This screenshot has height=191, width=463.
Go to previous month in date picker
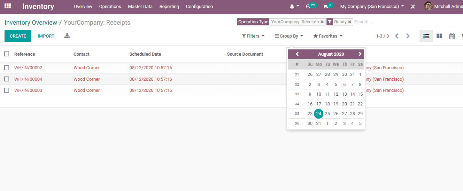[x=297, y=54]
